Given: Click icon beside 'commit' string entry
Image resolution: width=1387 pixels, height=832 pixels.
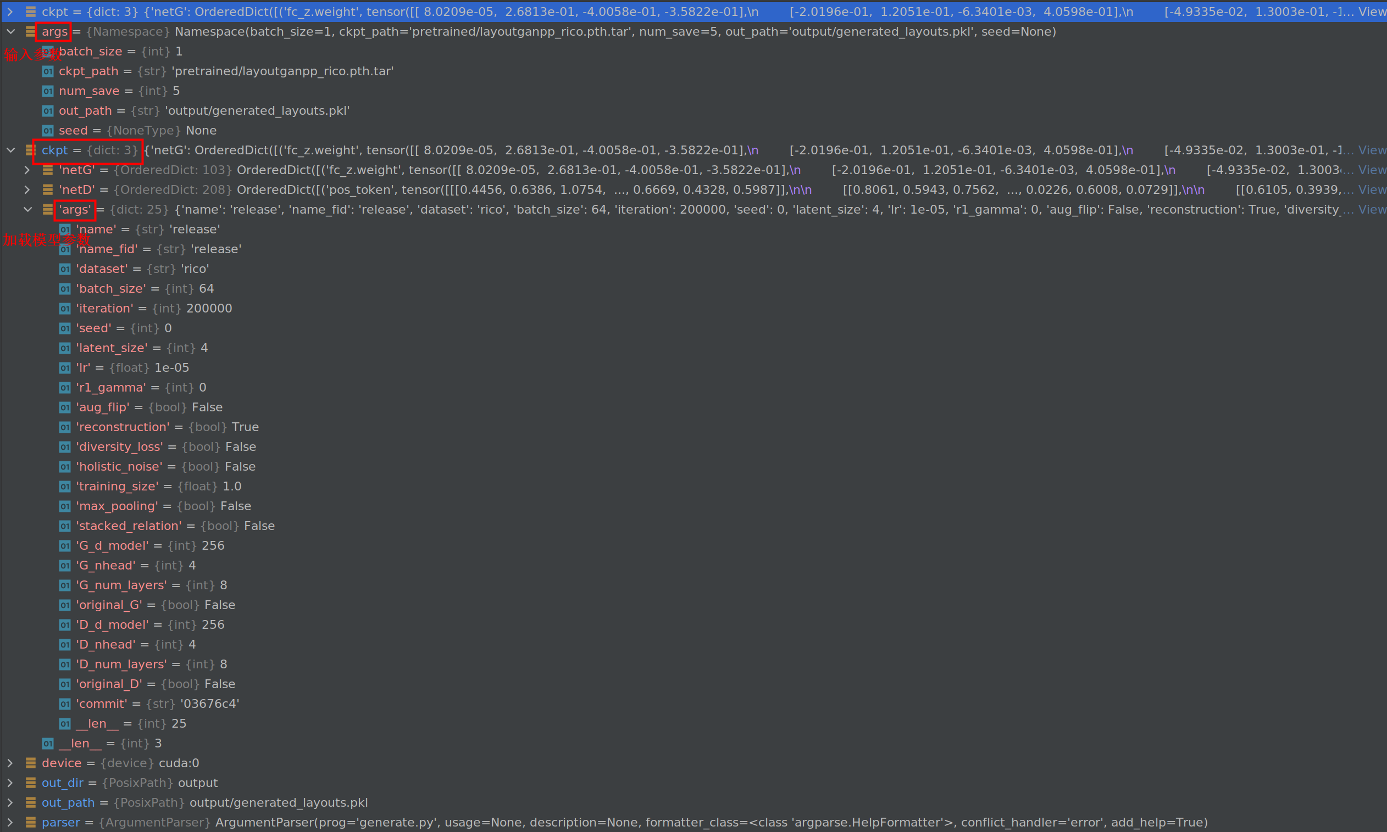Looking at the screenshot, I should 65,704.
